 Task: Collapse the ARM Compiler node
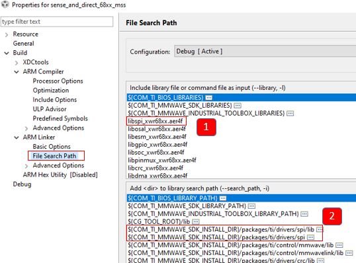[x=17, y=72]
